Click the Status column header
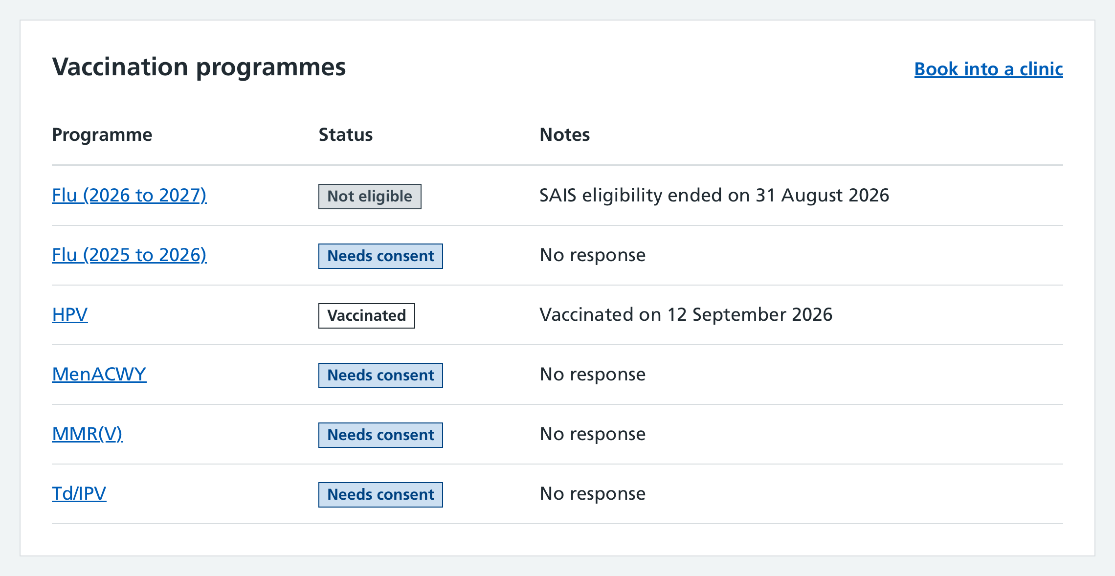 (x=346, y=135)
